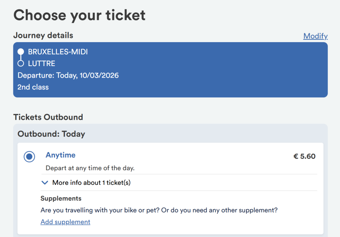Expand the More info chevron arrow
This screenshot has width=340, height=237.
pos(45,183)
